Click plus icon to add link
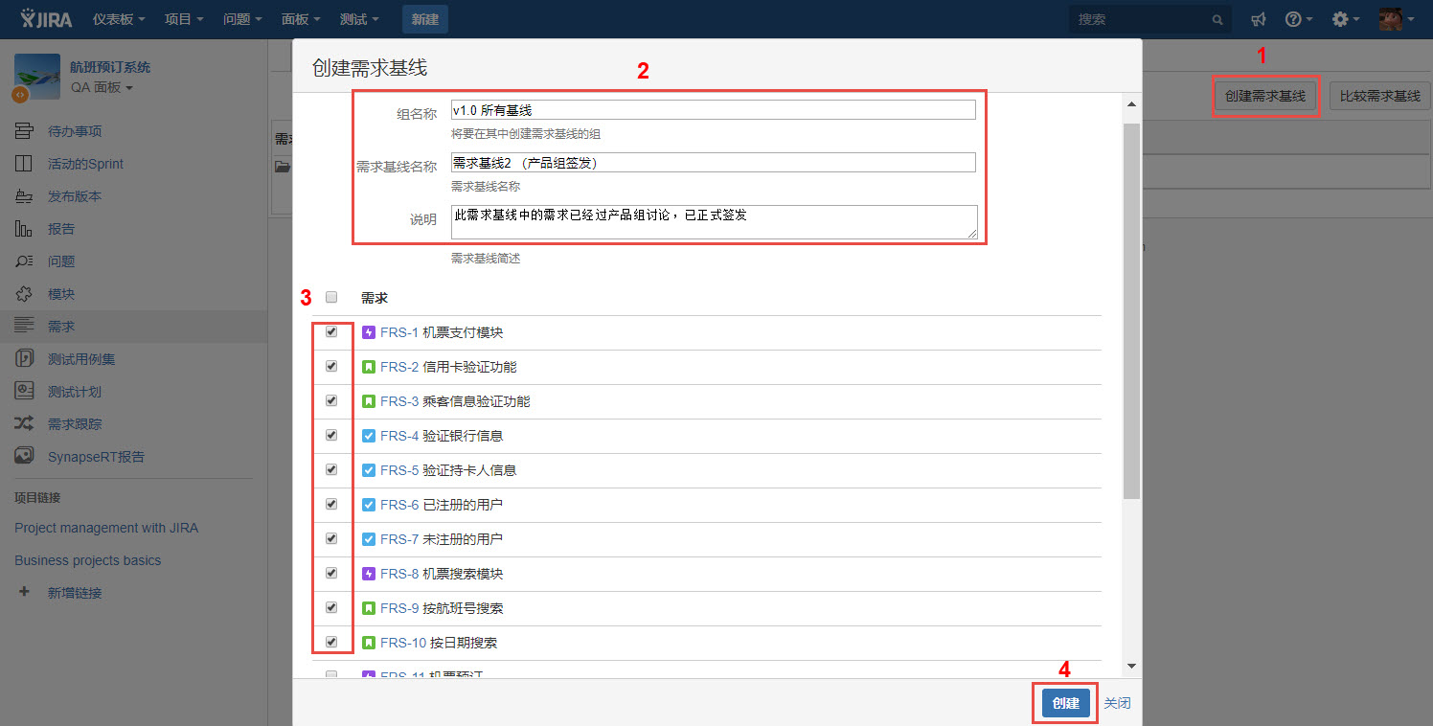1433x726 pixels. pyautogui.click(x=24, y=592)
